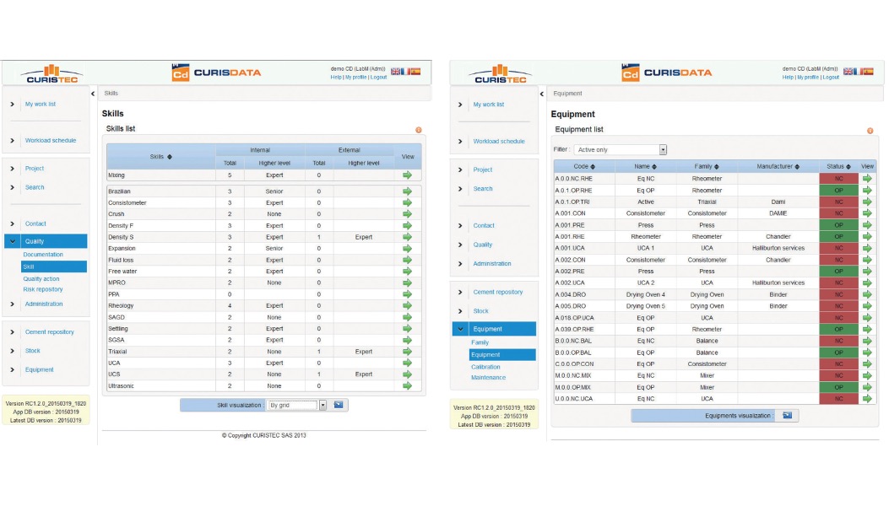
Task: Apply skill visualization with the blue button
Action: click(339, 405)
